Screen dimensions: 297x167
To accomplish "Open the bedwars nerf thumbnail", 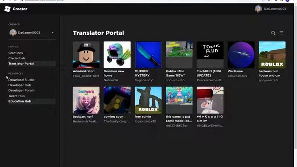I will (x=86, y=100).
